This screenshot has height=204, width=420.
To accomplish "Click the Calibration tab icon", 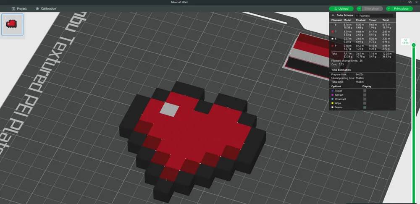I will (37, 8).
